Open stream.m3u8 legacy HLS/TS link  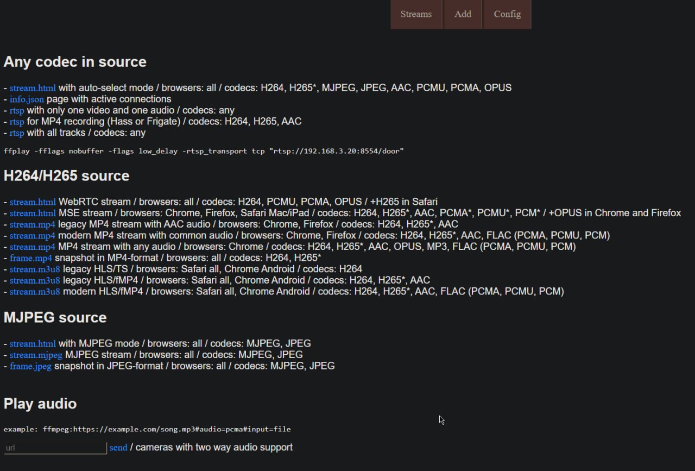pos(35,269)
